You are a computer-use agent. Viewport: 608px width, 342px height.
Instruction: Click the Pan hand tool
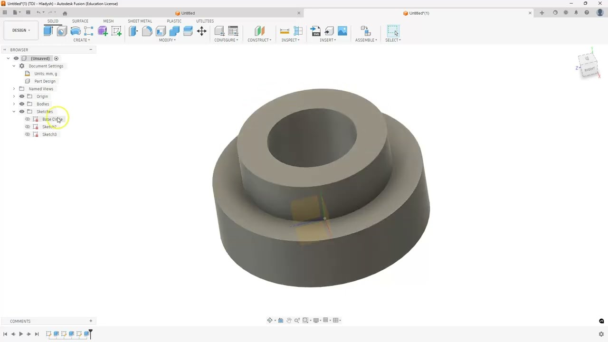[x=289, y=320]
